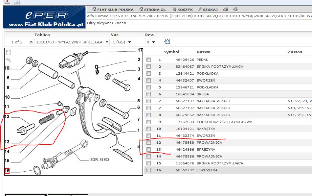The width and height of the screenshot is (312, 196).
Task: Click callout number 13 in the diagram
Action: 7,142
